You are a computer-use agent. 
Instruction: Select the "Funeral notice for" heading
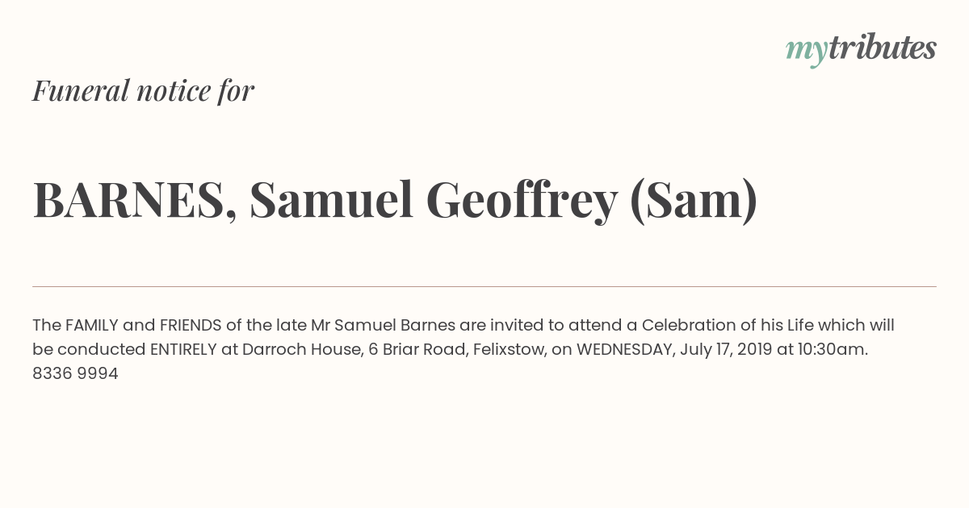click(143, 91)
